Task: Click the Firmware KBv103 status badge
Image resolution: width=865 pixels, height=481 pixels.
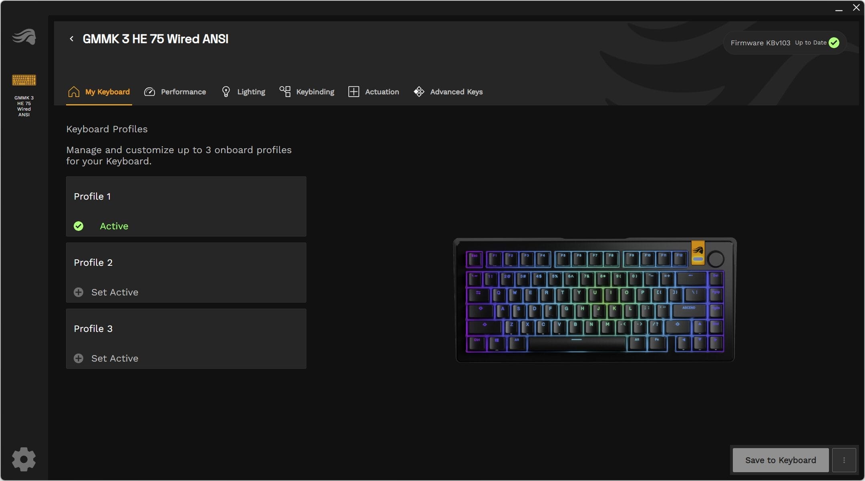Action: (x=785, y=42)
